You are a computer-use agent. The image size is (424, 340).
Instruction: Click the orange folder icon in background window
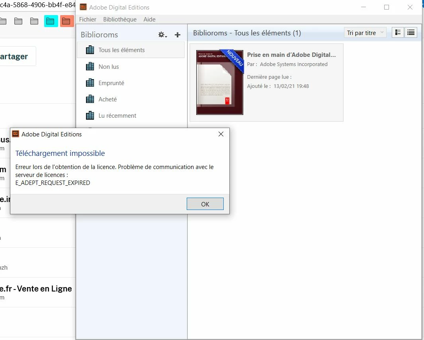[x=67, y=21]
